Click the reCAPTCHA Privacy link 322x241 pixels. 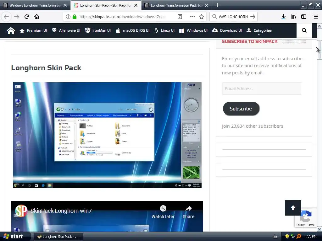pos(300,225)
